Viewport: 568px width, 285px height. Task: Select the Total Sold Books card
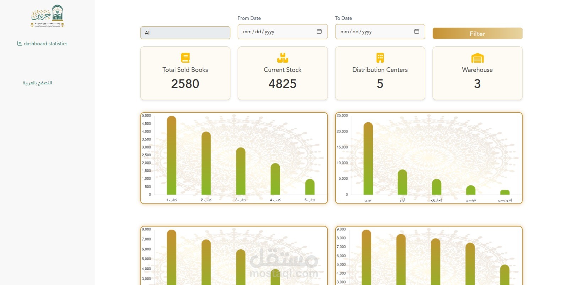tap(185, 73)
